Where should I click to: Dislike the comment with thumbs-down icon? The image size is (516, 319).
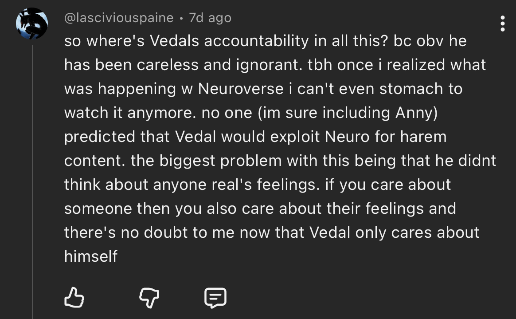click(x=149, y=297)
